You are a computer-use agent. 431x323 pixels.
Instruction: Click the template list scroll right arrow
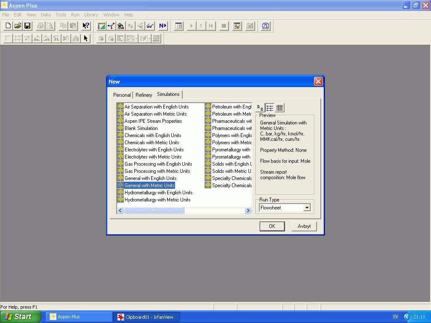(248, 210)
